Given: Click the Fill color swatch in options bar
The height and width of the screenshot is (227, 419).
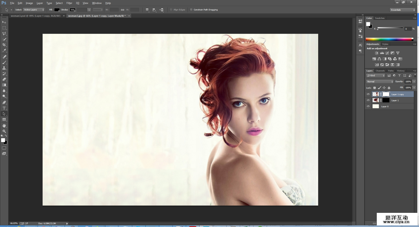Looking at the screenshot, I should (57, 10).
